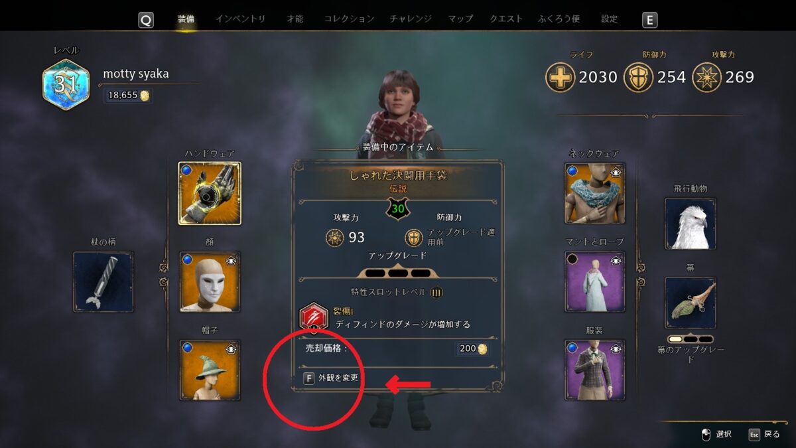This screenshot has height=448, width=796.
Task: Toggle eye visibility on neckwear slot
Action: (616, 172)
